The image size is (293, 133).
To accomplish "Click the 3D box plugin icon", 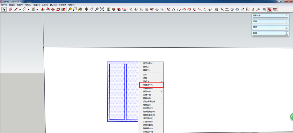I will pos(217,9).
